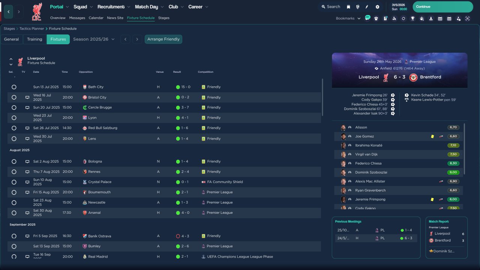Select the Burnley fixture radio button
The width and height of the screenshot is (480, 270).
[14, 246]
